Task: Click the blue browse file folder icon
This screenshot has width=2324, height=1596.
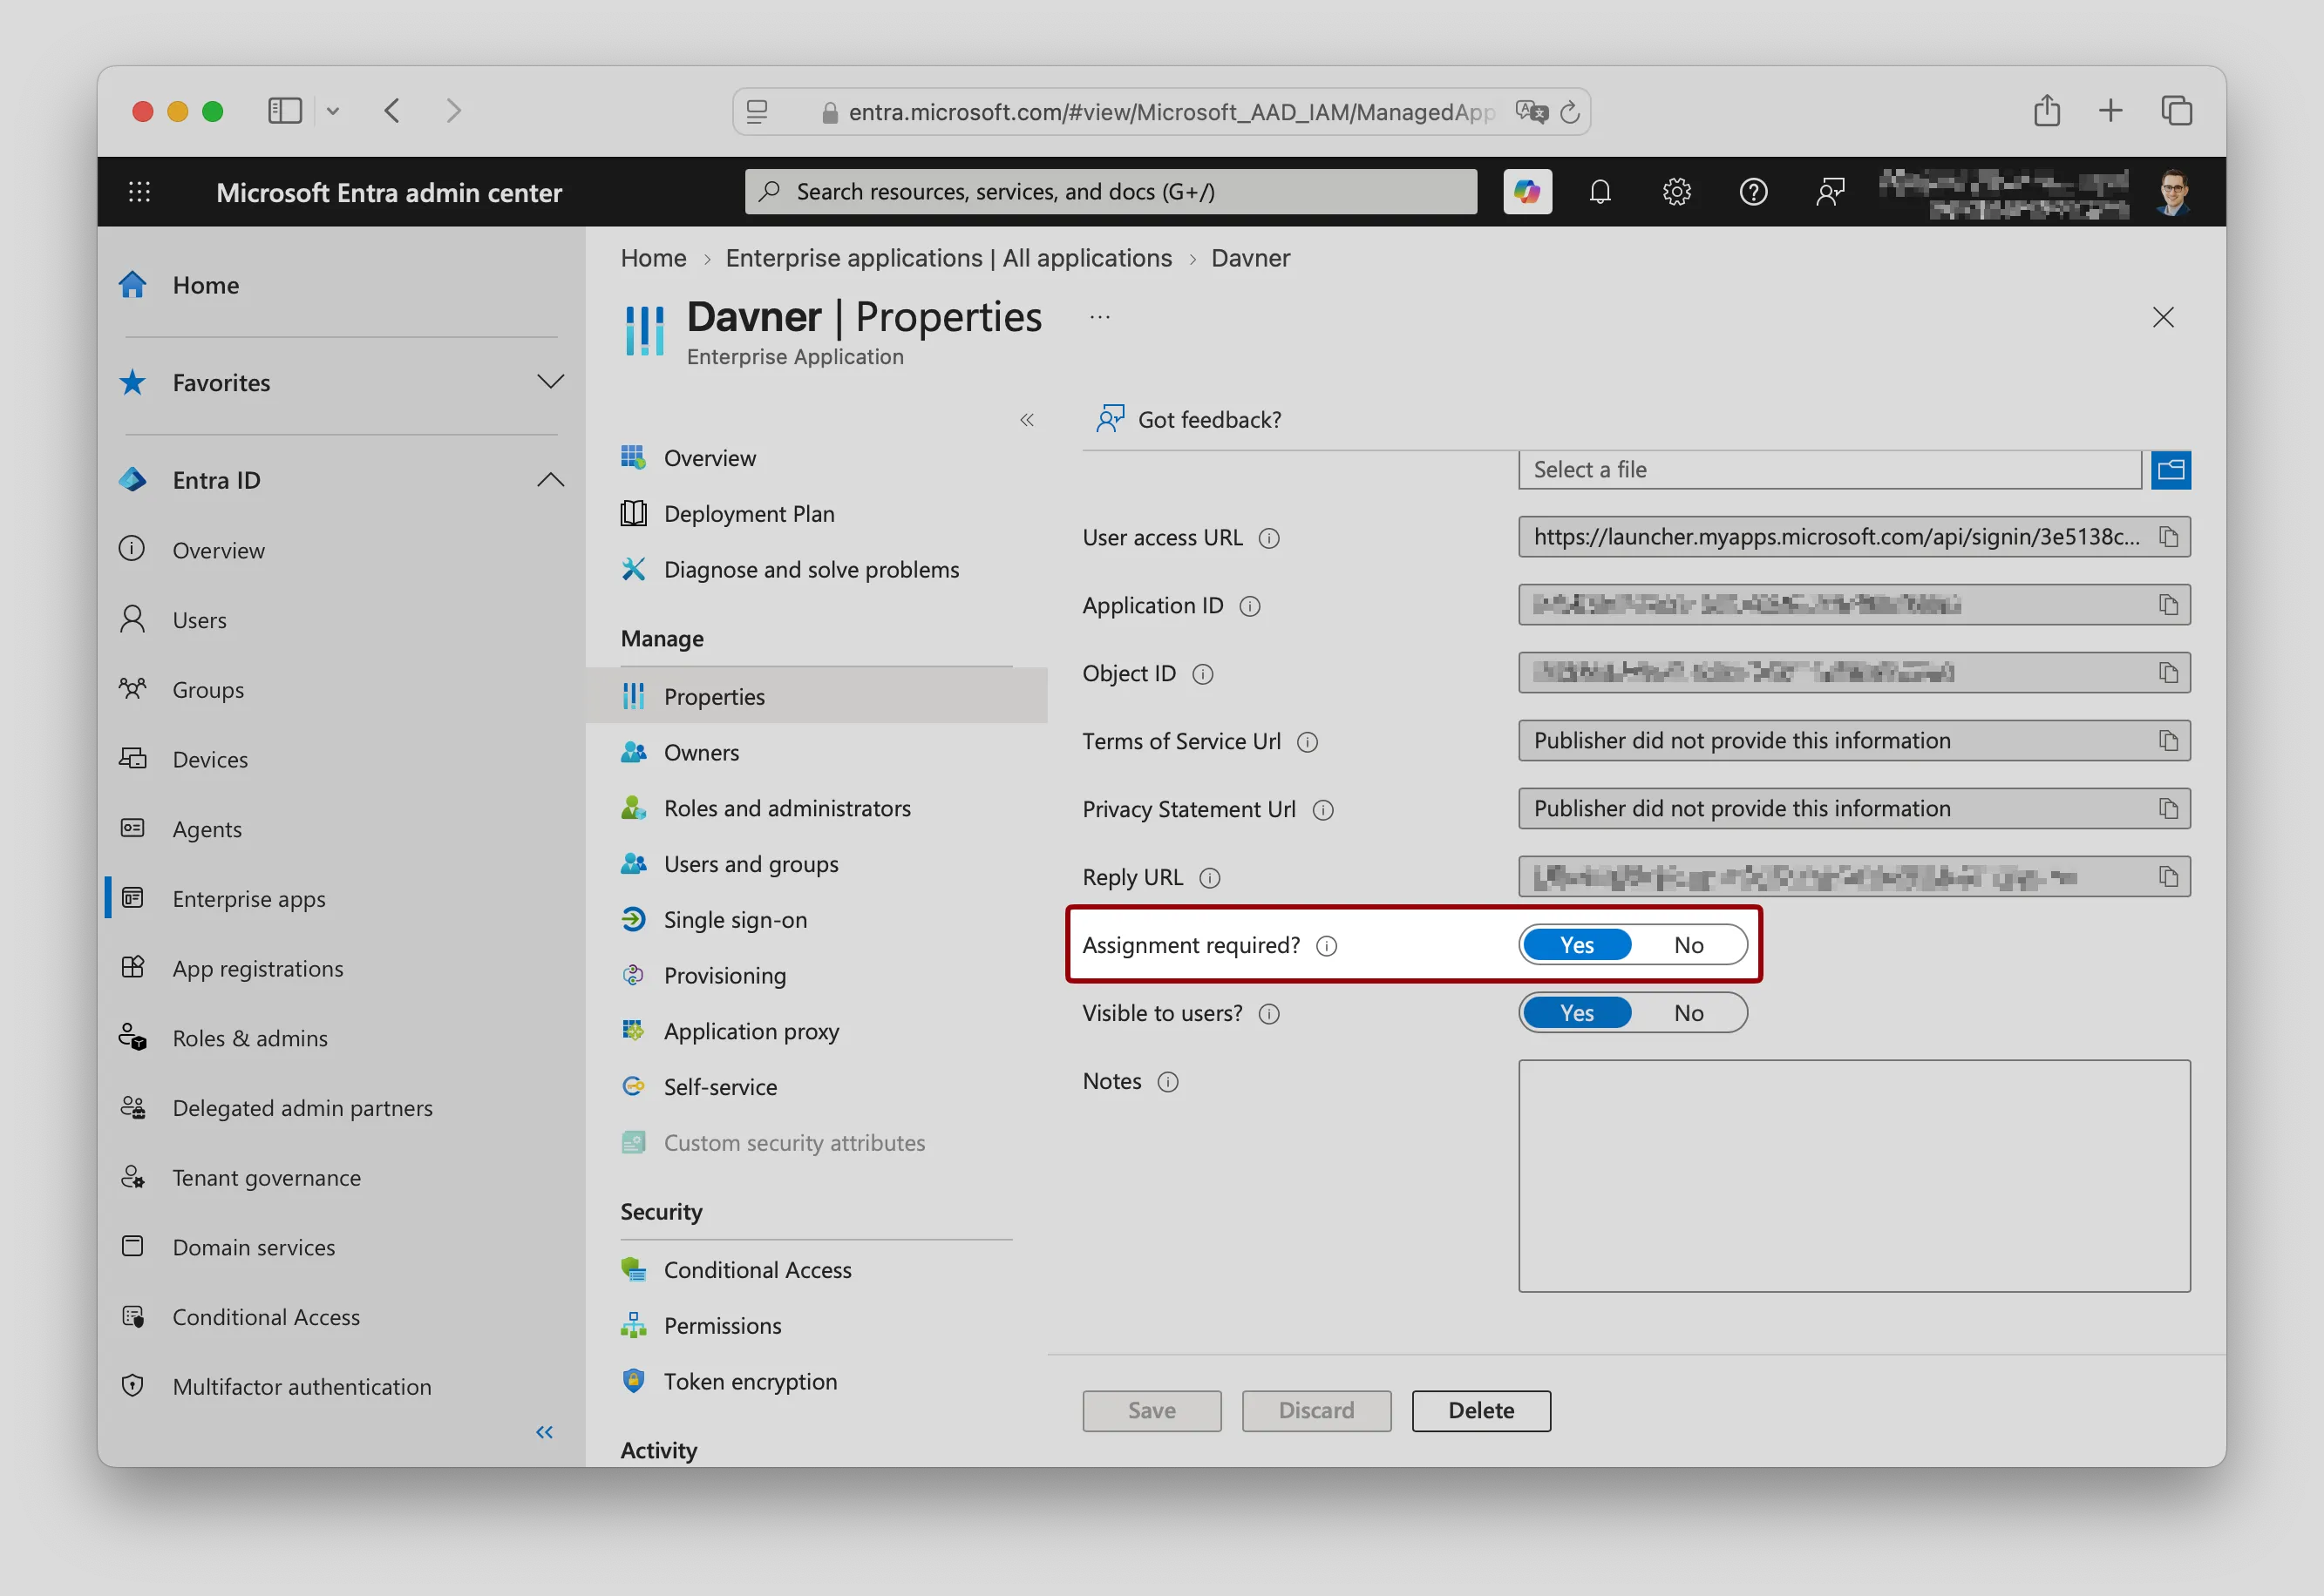Action: tap(2170, 470)
